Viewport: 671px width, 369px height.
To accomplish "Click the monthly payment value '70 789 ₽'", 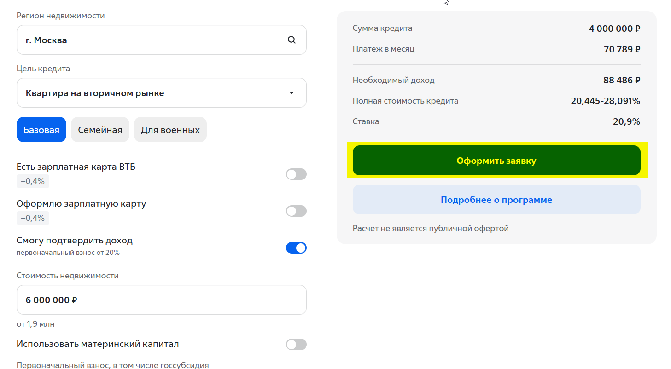I will pyautogui.click(x=622, y=49).
